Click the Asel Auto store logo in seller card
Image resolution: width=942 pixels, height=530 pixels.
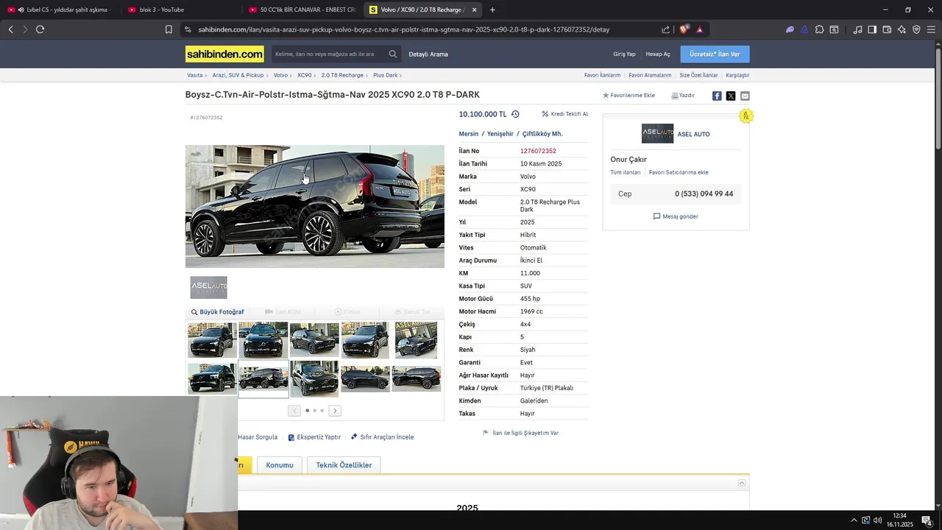pyautogui.click(x=658, y=134)
